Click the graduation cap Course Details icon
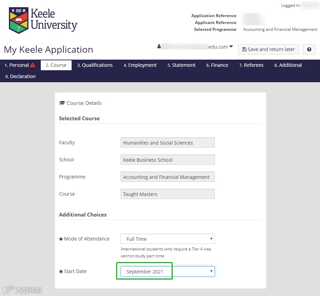This screenshot has height=296, width=320. (x=62, y=103)
